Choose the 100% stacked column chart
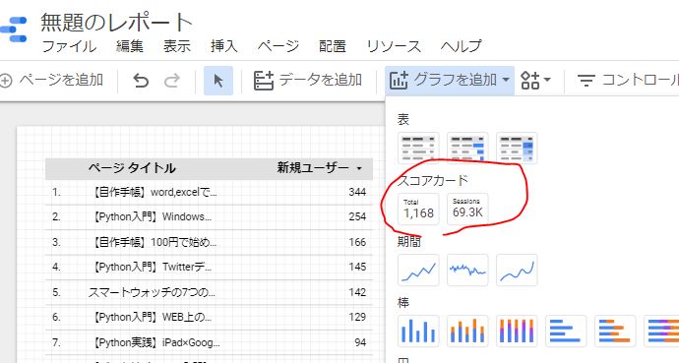 (517, 332)
